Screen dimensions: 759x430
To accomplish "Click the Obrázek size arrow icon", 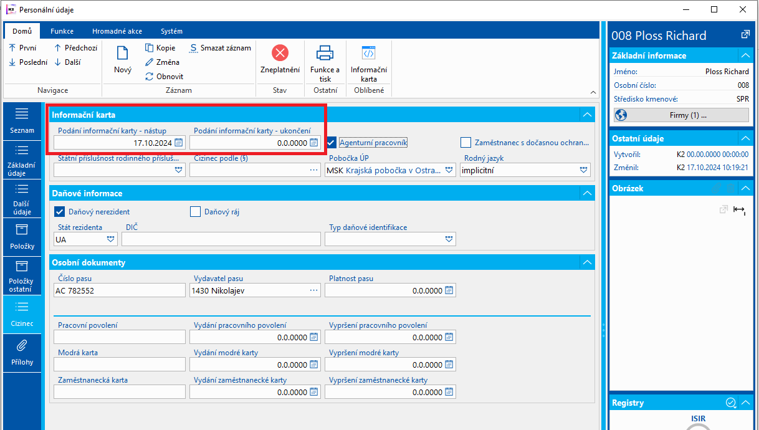I will (739, 210).
